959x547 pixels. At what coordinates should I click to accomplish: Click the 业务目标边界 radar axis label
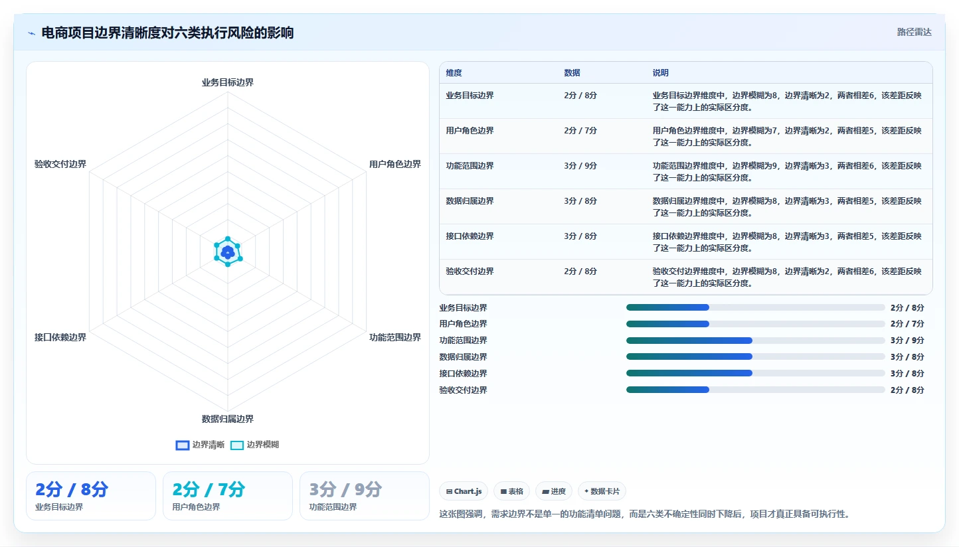coord(228,82)
